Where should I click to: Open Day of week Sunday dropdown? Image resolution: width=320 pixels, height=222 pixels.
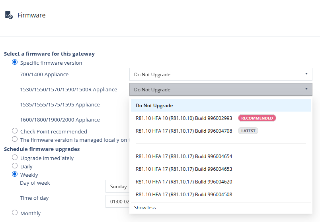[x=117, y=186]
